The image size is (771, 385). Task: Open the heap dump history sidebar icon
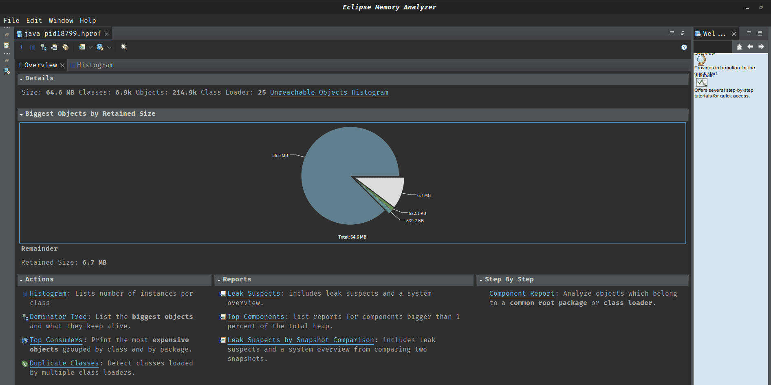pos(7,71)
